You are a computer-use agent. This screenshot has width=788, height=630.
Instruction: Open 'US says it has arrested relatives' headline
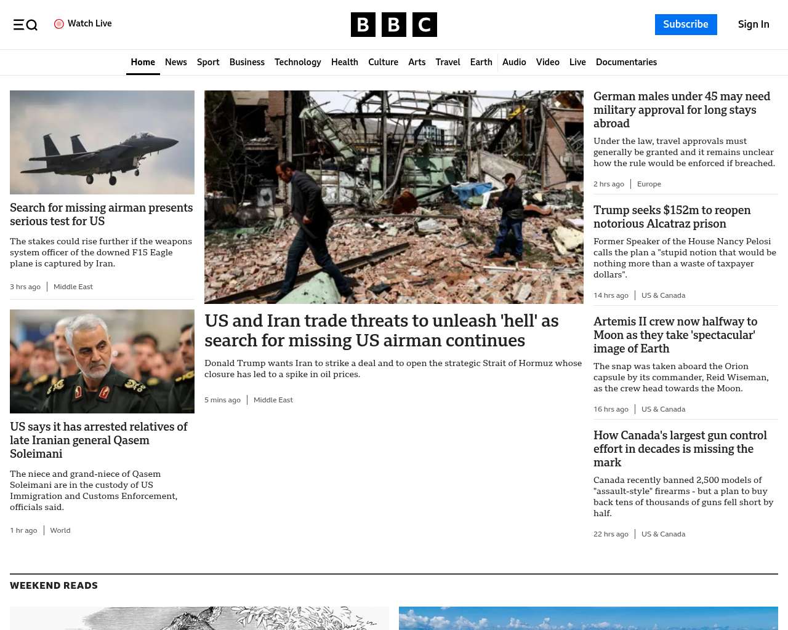tap(98, 440)
